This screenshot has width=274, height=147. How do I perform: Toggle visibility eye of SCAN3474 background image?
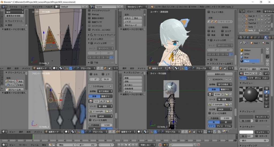coord(227,79)
